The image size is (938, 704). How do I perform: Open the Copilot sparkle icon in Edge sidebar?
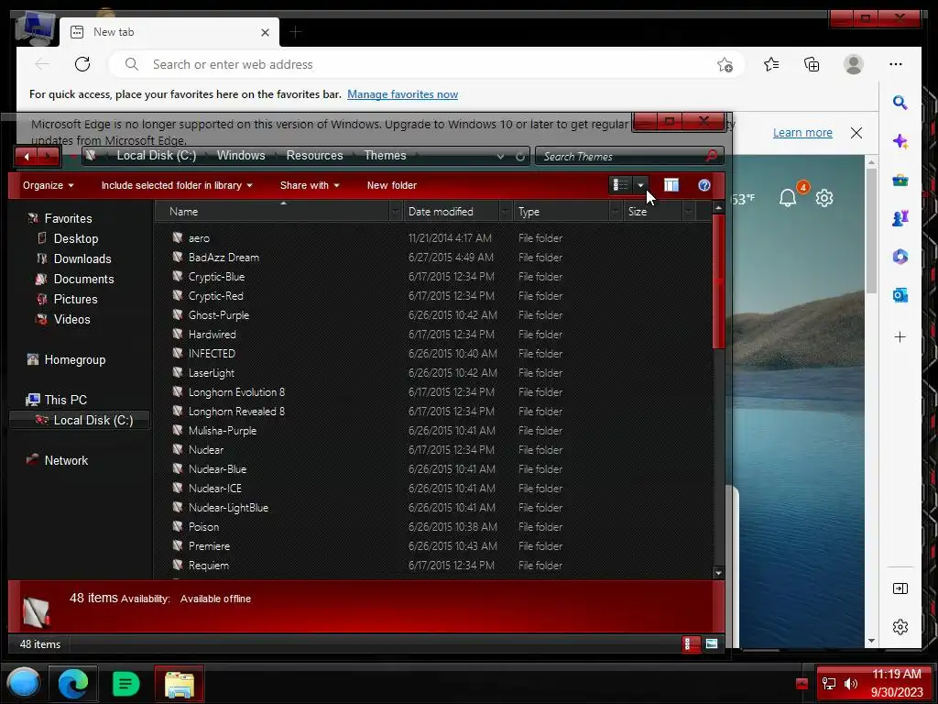click(x=900, y=141)
